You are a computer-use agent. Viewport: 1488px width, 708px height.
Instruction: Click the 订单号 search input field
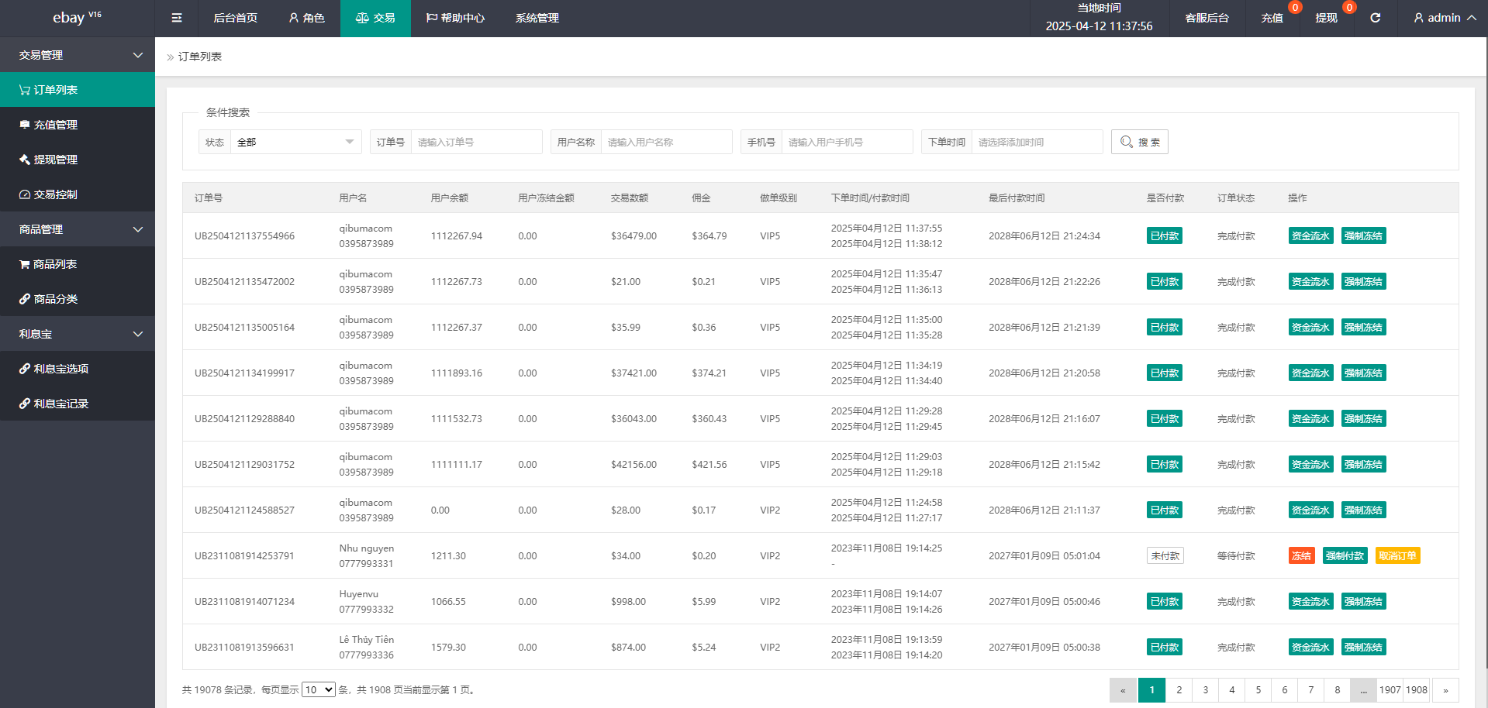(476, 142)
